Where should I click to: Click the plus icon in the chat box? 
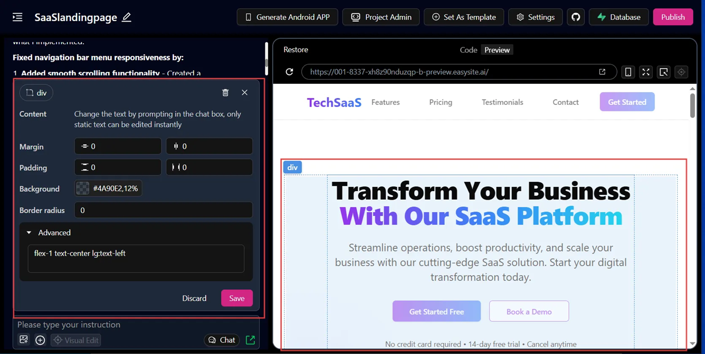point(40,340)
